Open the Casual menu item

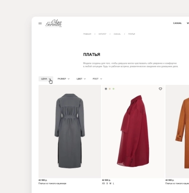tap(177, 23)
